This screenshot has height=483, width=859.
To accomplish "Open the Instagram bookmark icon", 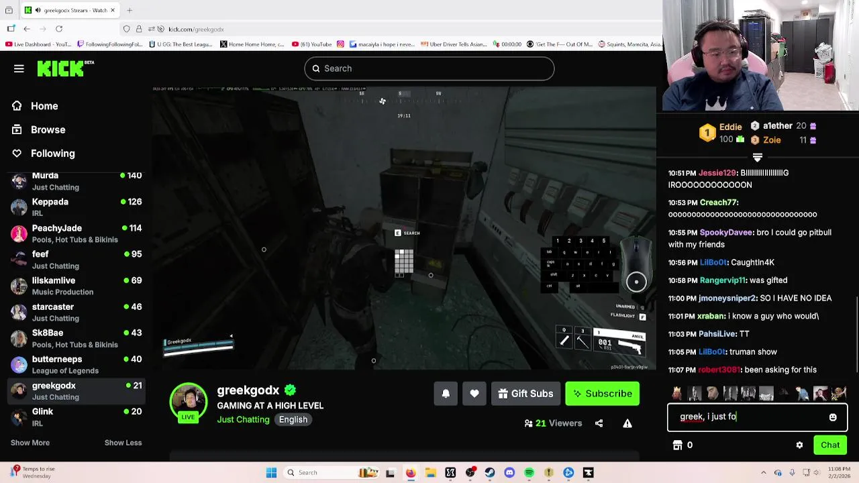I will pos(340,44).
